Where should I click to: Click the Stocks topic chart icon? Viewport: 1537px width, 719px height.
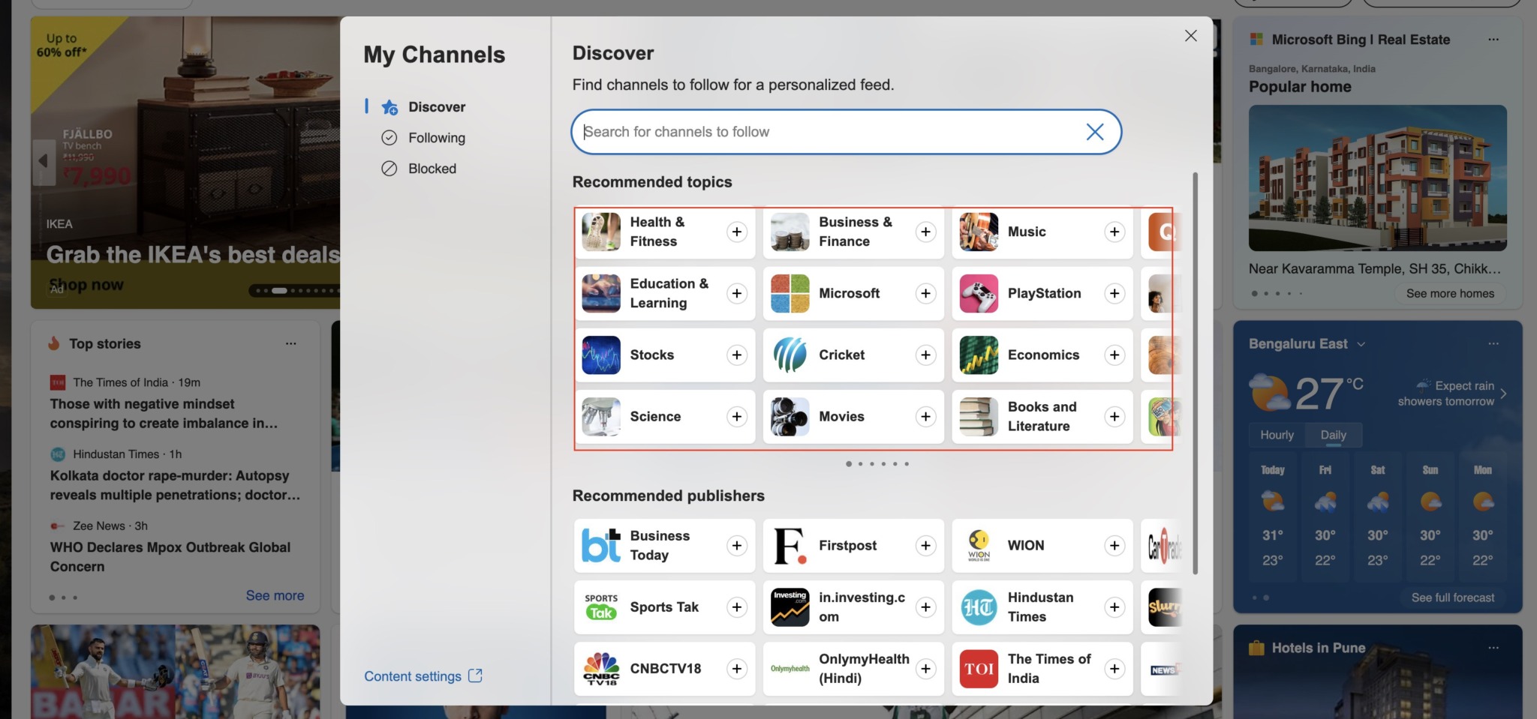[601, 355]
